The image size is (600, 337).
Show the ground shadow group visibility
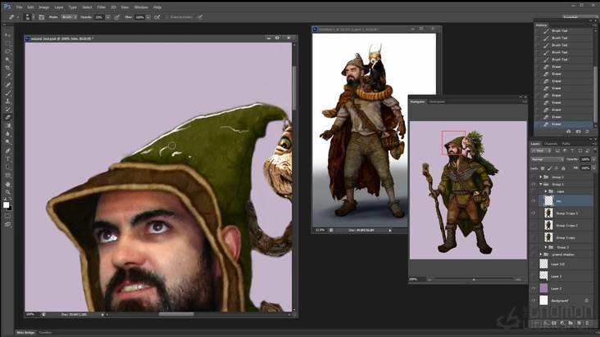click(534, 254)
